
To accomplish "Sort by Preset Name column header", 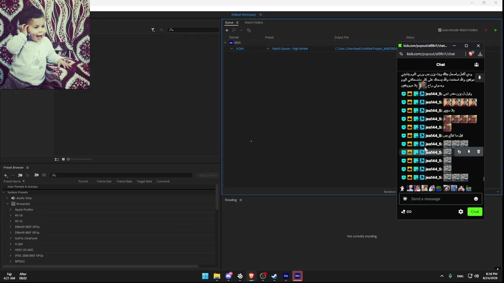I will tap(13, 181).
